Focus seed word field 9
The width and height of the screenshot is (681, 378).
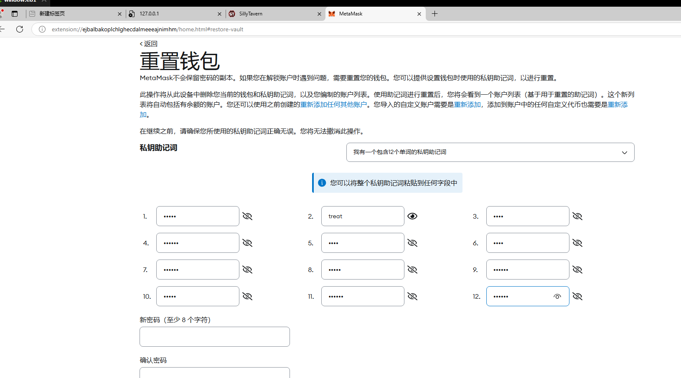coord(528,270)
